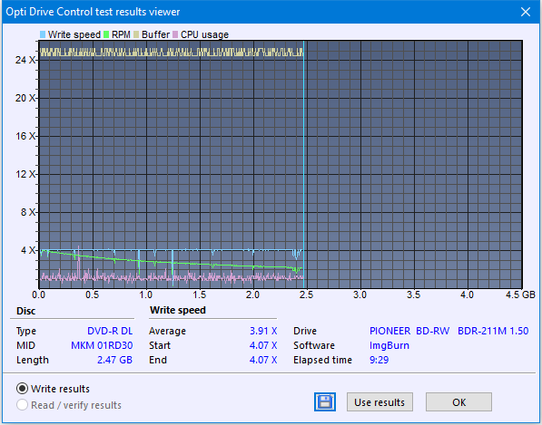This screenshot has height=425, width=542.
Task: Click the save results floppy disk icon
Action: [x=325, y=401]
